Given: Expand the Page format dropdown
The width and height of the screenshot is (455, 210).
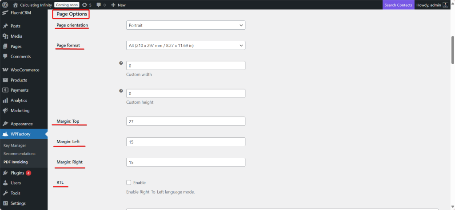Looking at the screenshot, I should pyautogui.click(x=186, y=45).
